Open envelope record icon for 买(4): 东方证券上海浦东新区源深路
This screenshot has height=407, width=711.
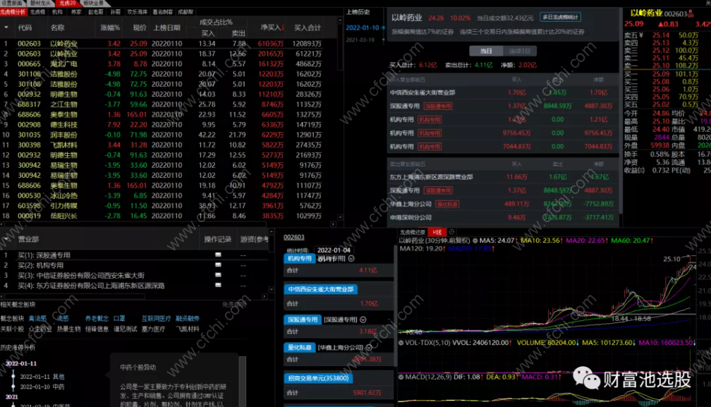tap(218, 285)
